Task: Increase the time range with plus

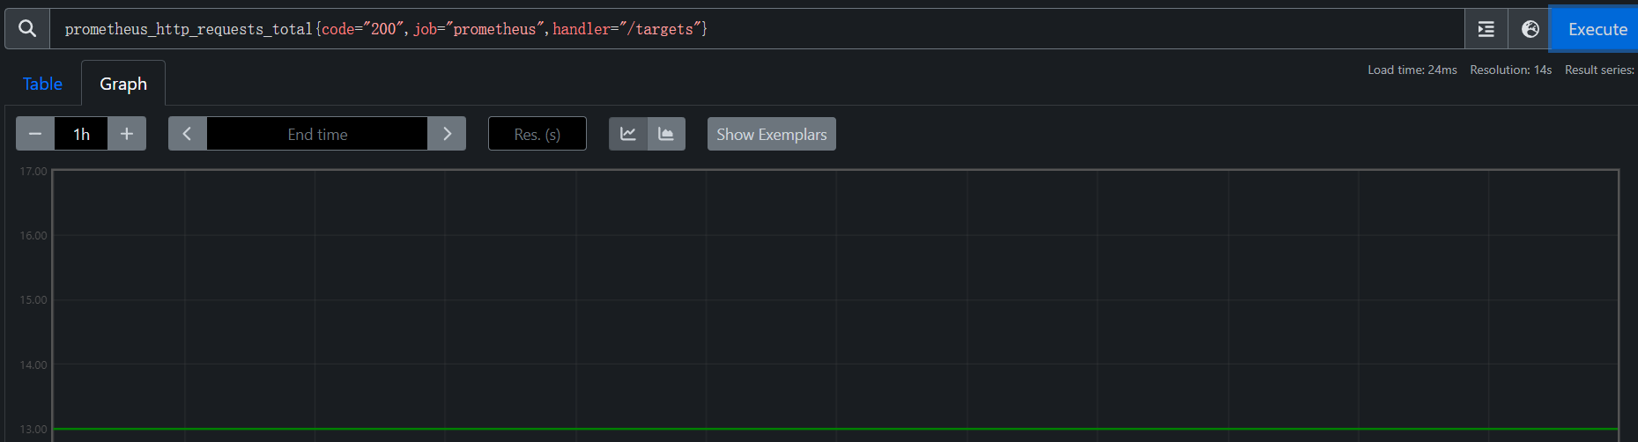Action: coord(127,134)
